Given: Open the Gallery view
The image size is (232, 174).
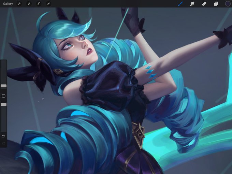Looking at the screenshot, I should [8, 4].
